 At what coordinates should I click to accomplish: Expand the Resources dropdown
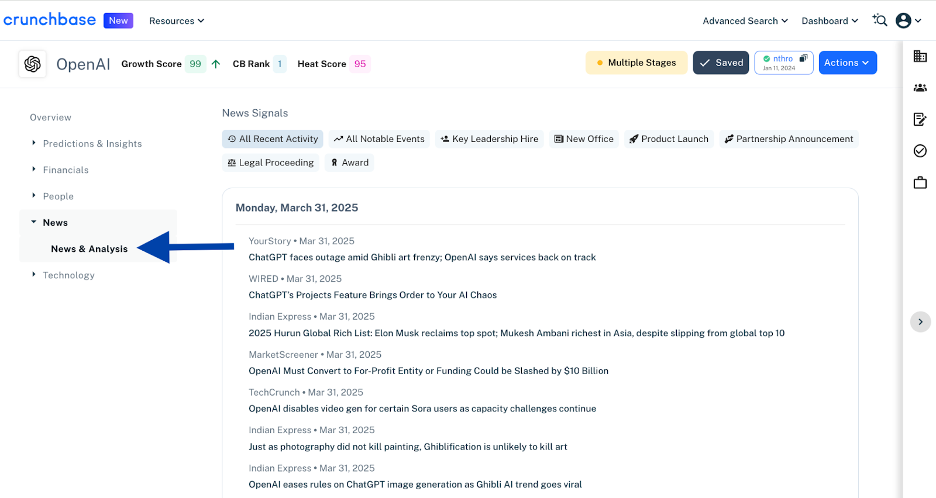pos(177,21)
